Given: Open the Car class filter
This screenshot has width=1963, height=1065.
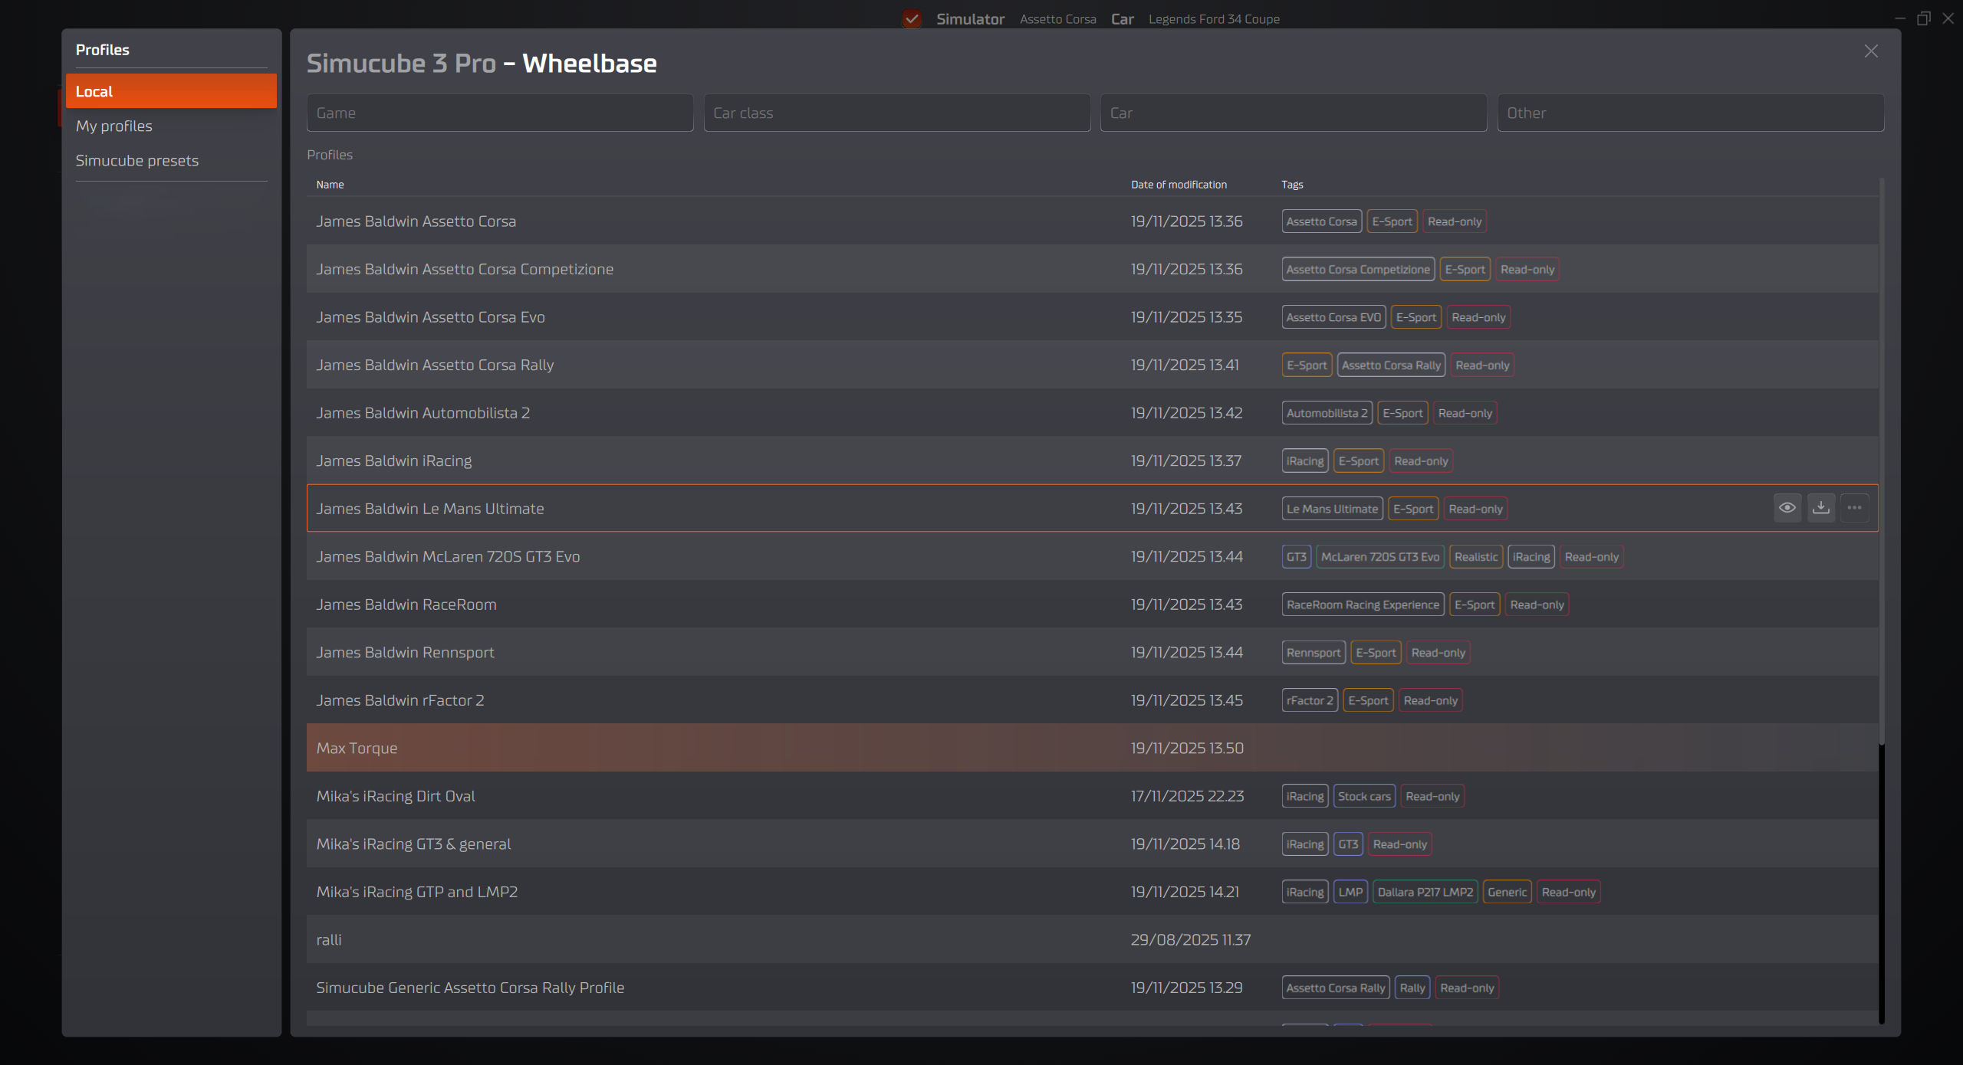Looking at the screenshot, I should [896, 113].
